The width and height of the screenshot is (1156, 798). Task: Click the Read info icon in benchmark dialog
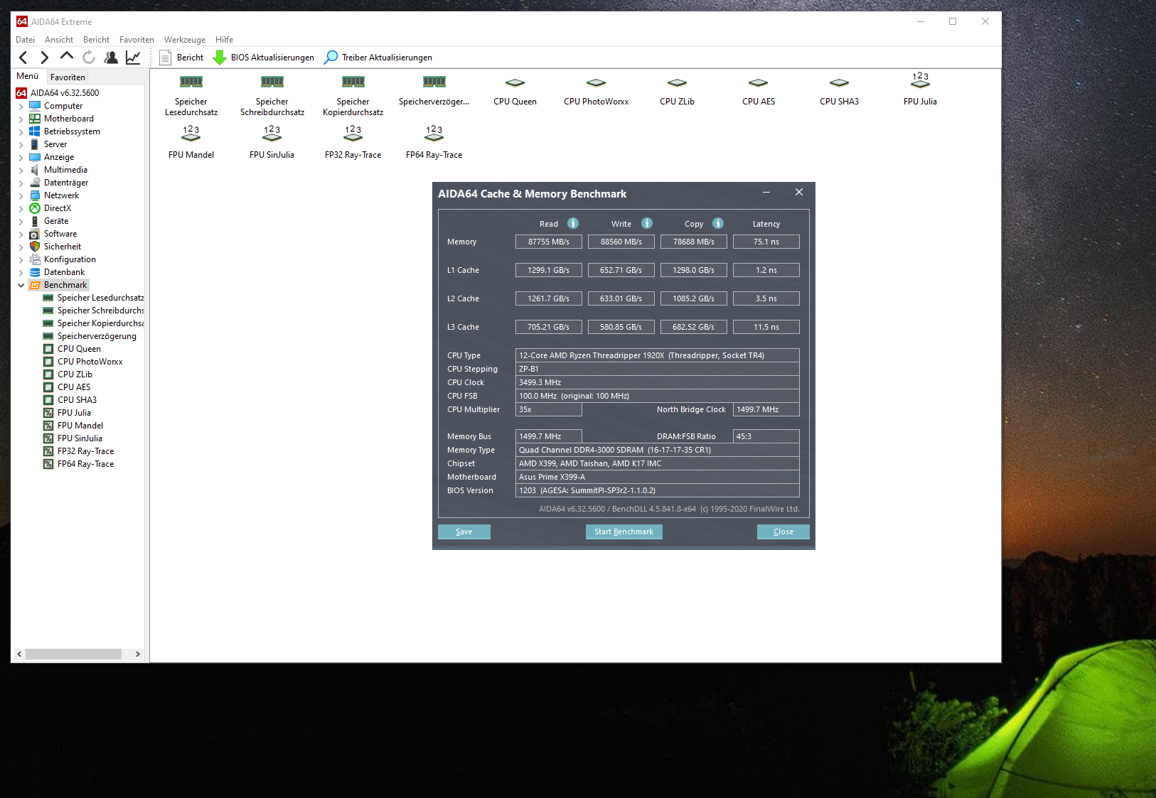pyautogui.click(x=573, y=223)
